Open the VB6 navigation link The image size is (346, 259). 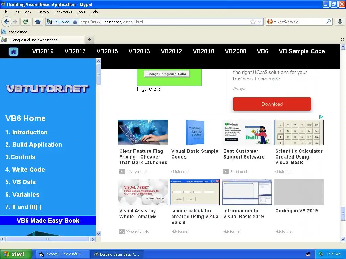(262, 51)
